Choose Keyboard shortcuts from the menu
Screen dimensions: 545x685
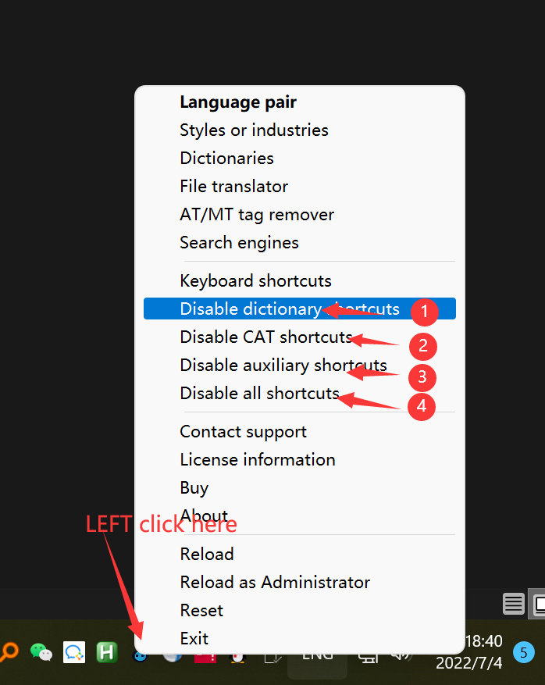(x=255, y=280)
